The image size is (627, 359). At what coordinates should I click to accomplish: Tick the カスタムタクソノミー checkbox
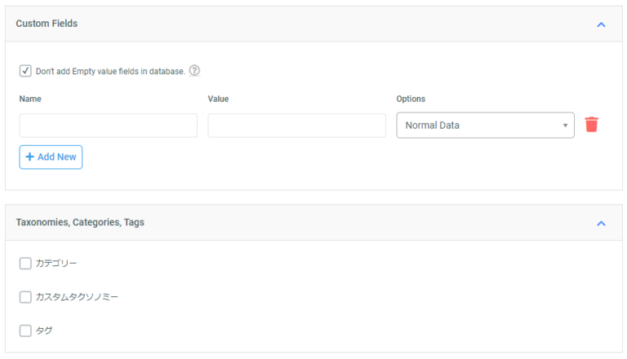coord(25,297)
